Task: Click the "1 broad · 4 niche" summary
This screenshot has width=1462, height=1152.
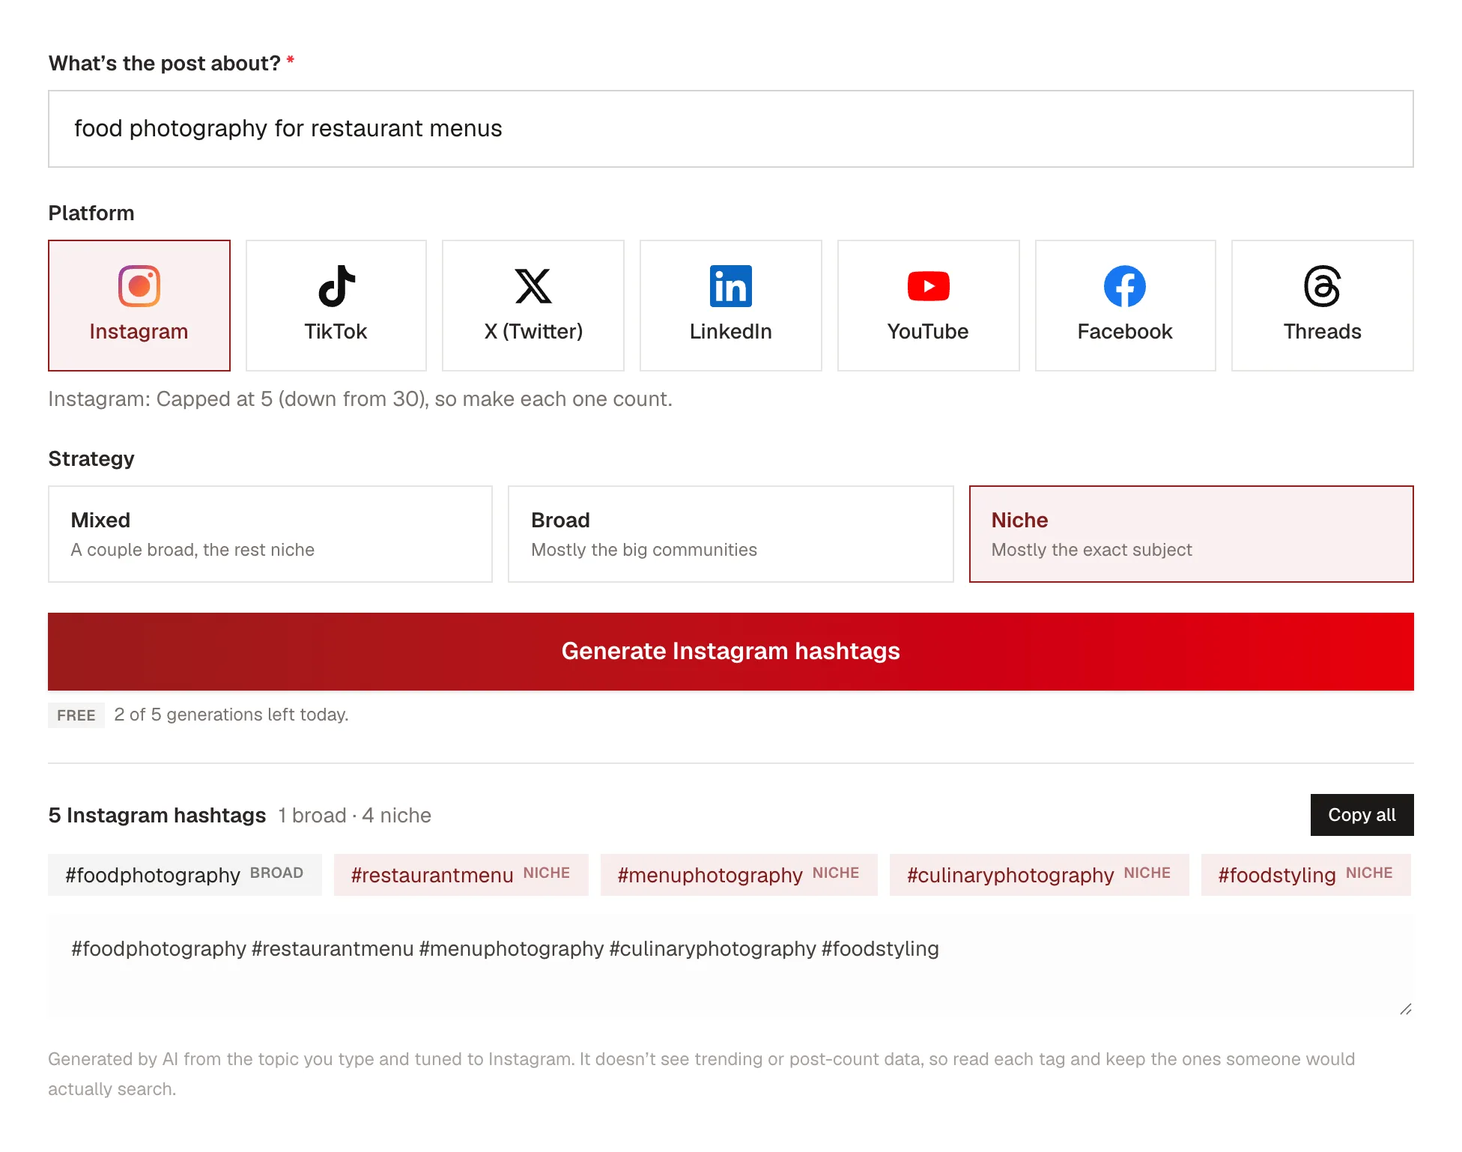Action: 355,815
